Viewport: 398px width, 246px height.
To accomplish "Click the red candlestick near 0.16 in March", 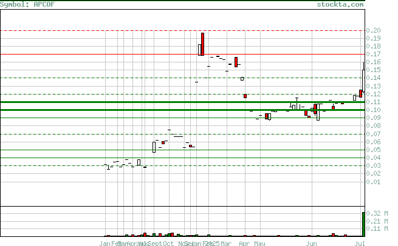I will click(236, 62).
